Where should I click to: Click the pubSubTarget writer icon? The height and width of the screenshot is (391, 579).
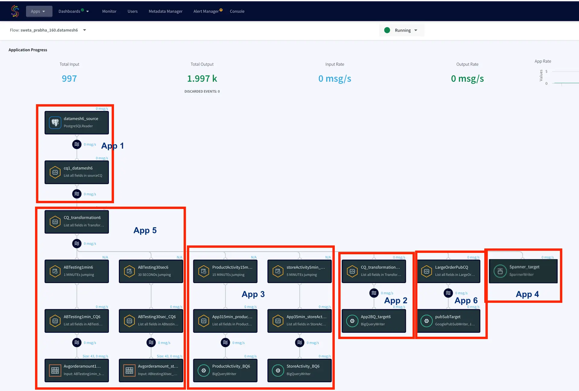point(426,321)
